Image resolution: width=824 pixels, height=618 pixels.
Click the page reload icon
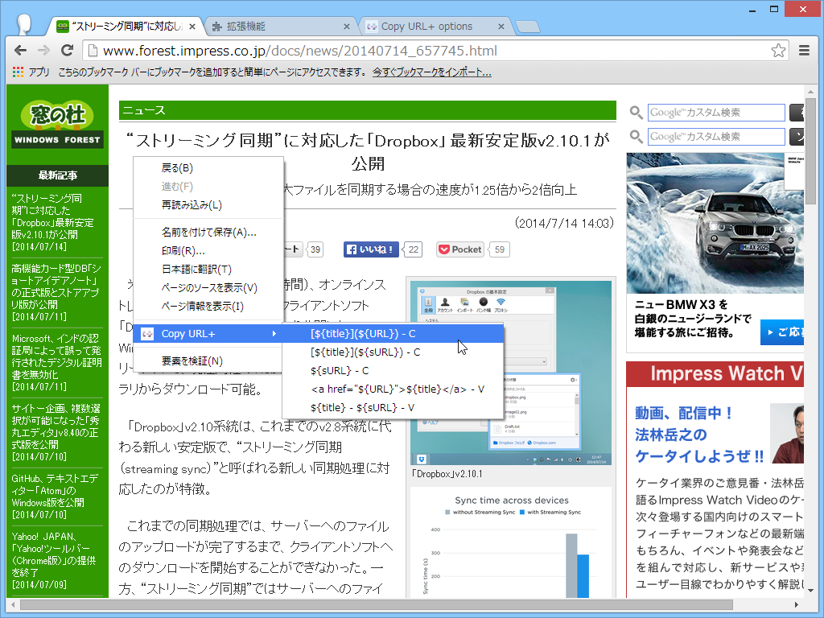pos(67,50)
